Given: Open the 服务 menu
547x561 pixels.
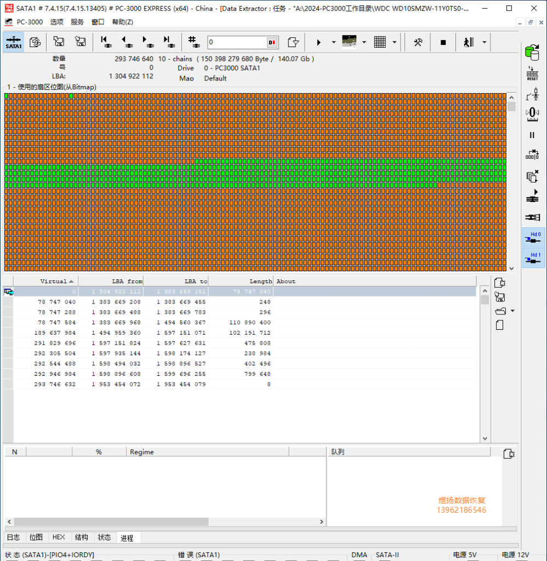Looking at the screenshot, I should point(77,22).
